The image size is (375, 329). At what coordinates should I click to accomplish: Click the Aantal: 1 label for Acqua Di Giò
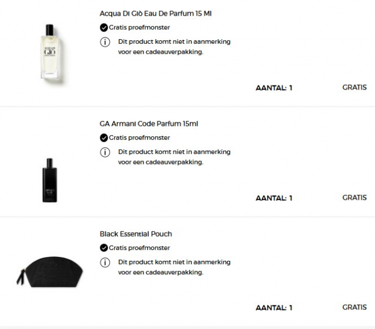point(274,88)
